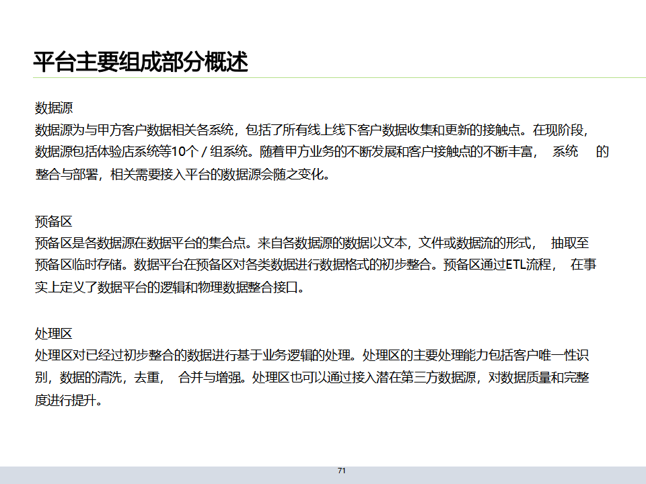Select the 预备区 section heading
The height and width of the screenshot is (484, 646).
click(54, 222)
